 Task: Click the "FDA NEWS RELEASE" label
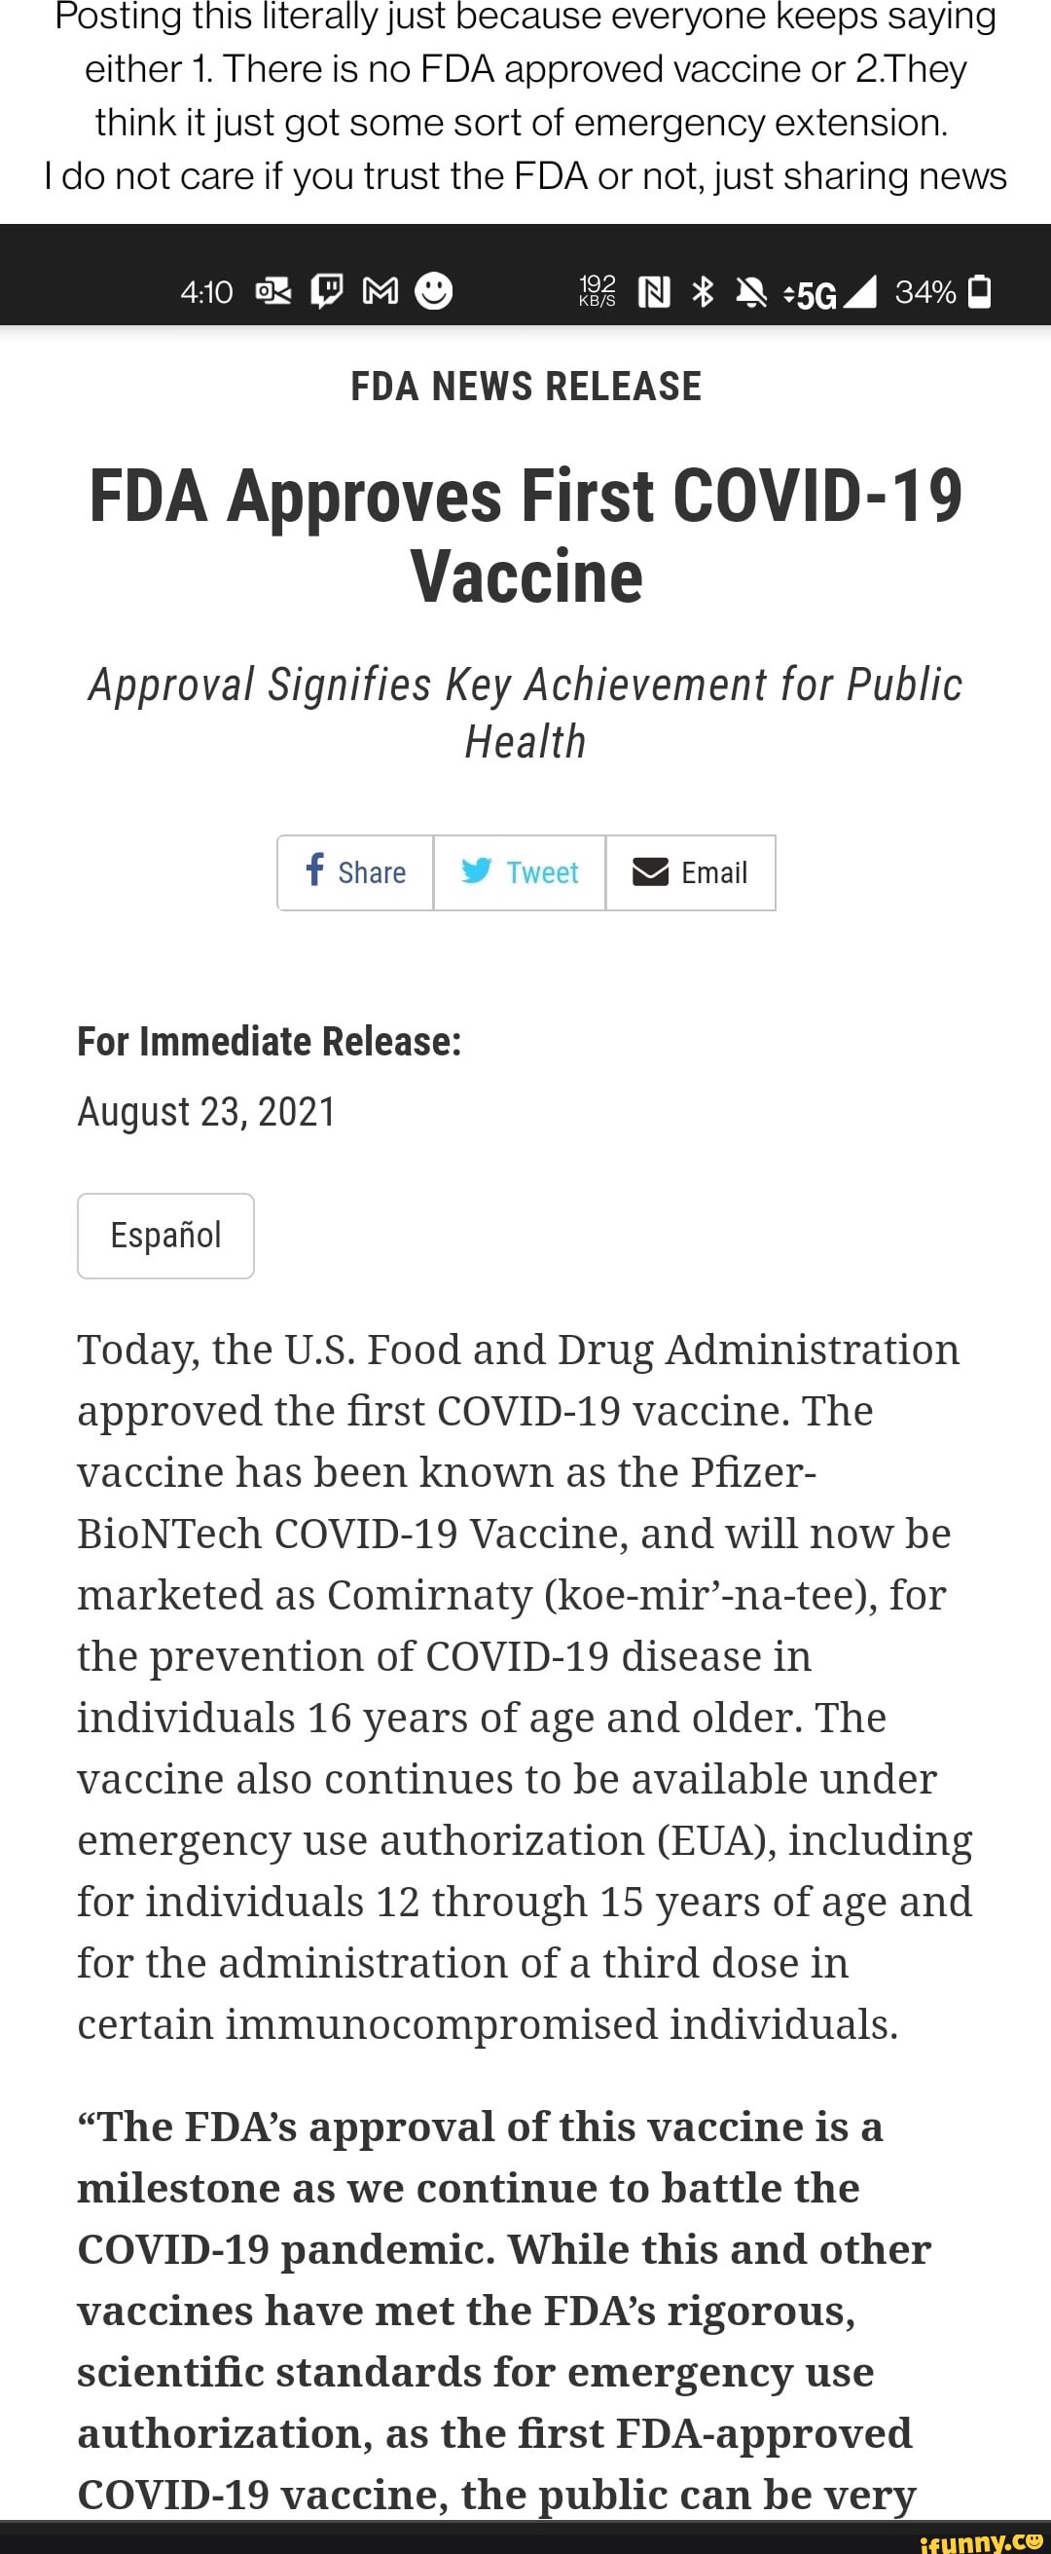(x=526, y=386)
